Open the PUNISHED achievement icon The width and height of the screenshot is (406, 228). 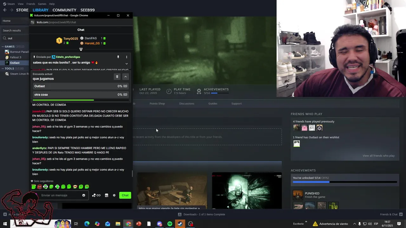298,195
